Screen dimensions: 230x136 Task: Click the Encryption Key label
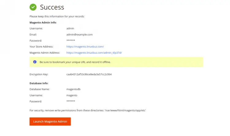point(39,74)
